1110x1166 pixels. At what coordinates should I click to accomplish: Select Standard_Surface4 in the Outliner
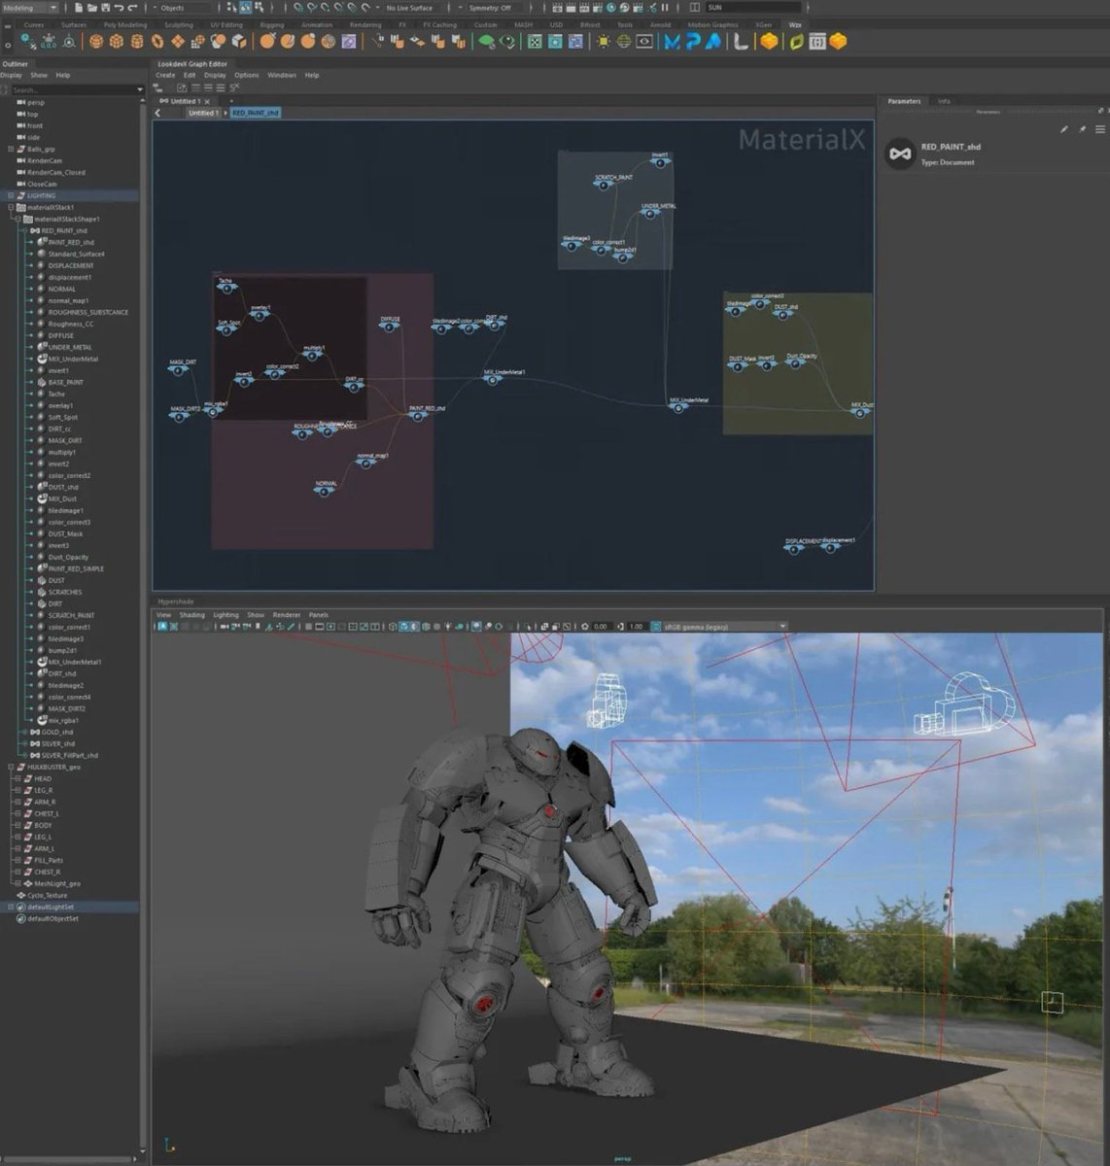[x=77, y=254]
